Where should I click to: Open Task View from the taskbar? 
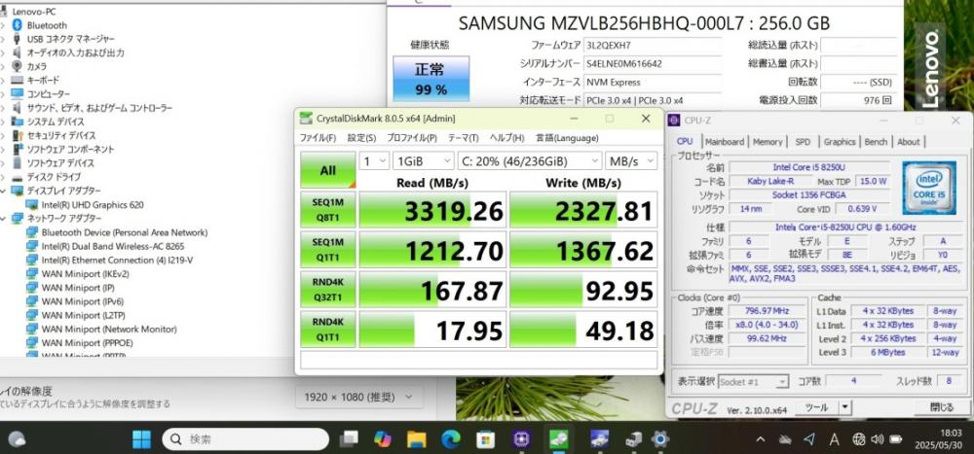click(x=349, y=439)
